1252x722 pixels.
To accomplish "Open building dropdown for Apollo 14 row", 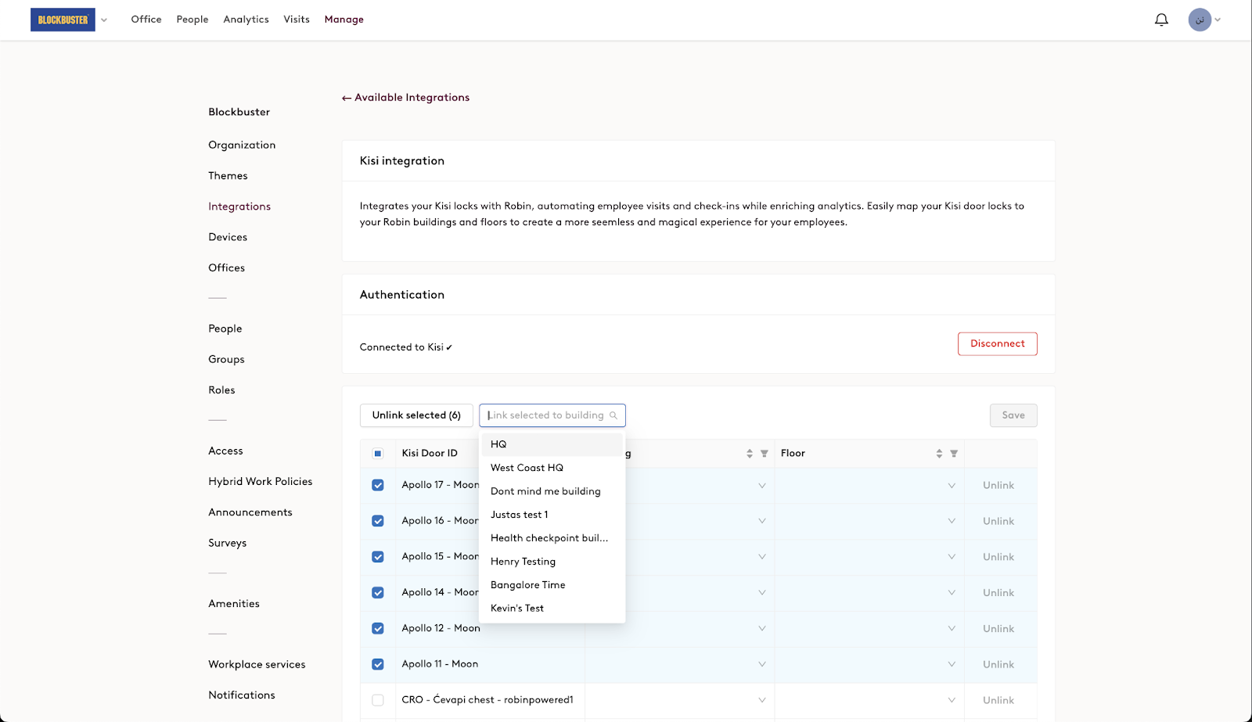I will [761, 593].
